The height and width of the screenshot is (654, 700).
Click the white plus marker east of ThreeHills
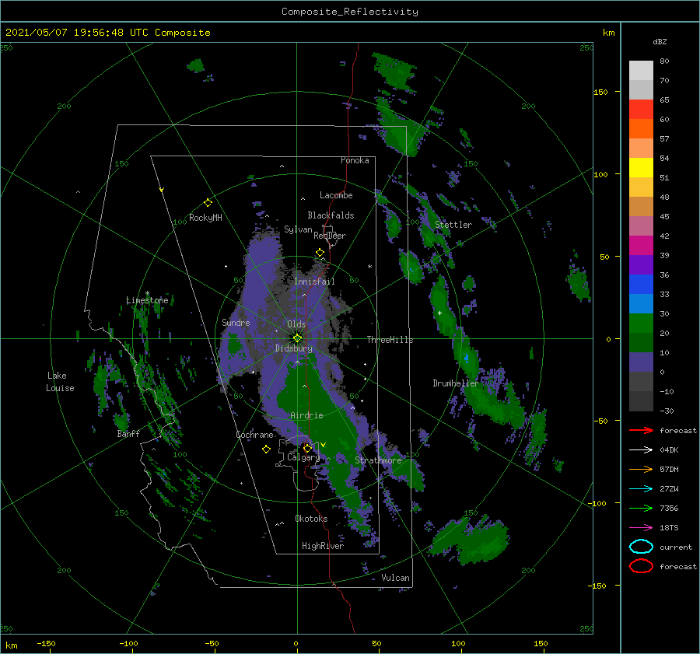coord(439,313)
